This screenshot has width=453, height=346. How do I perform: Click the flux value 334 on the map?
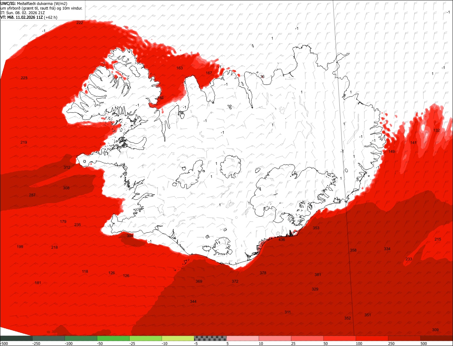[387, 249]
